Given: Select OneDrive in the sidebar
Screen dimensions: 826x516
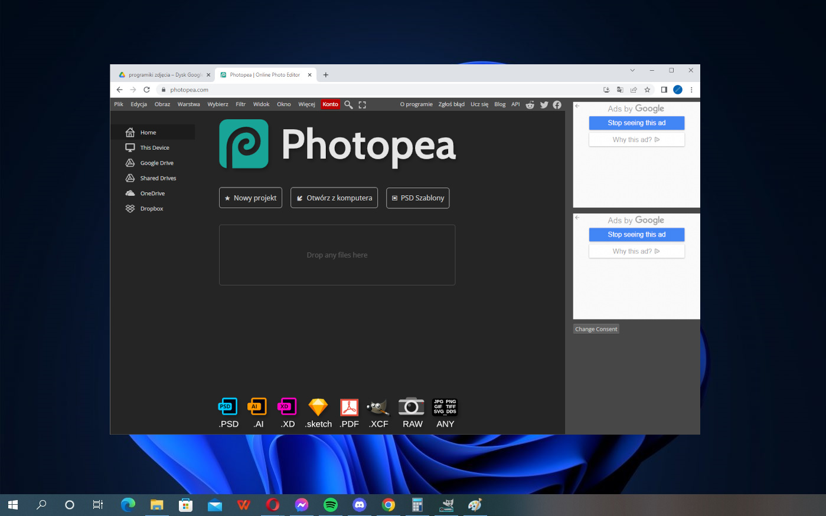Looking at the screenshot, I should pos(153,193).
